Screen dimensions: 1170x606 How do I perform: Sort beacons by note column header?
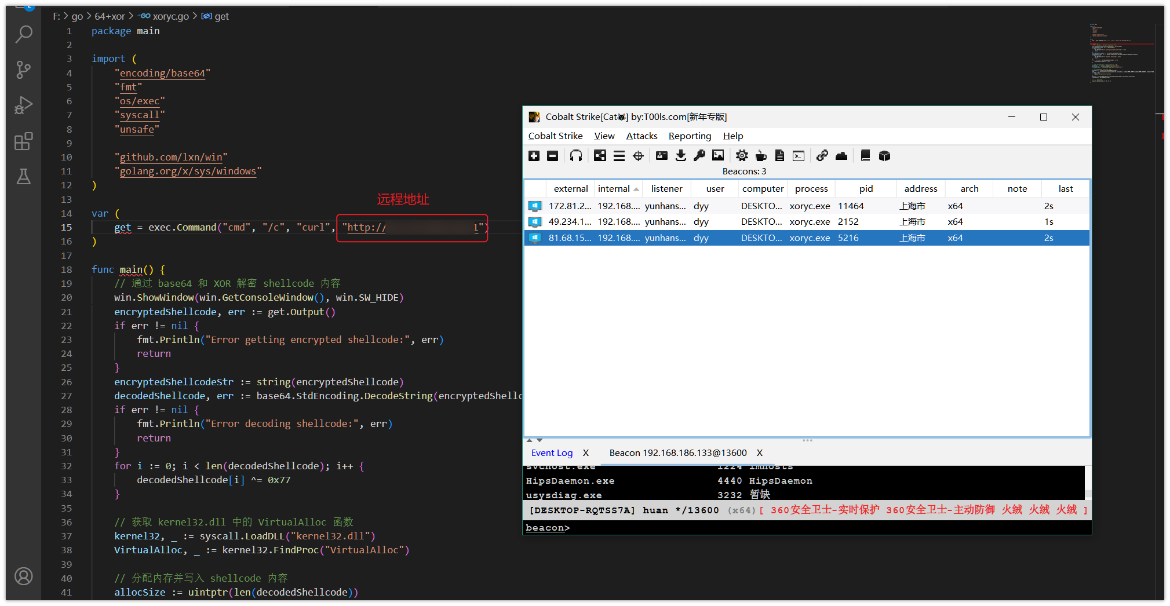point(1017,189)
